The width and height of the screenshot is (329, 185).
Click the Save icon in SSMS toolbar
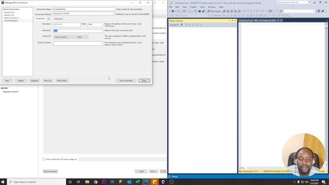[x=199, y=11]
